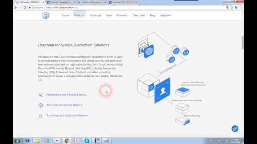Open Internet Explorer from the taskbar

pos(27,141)
